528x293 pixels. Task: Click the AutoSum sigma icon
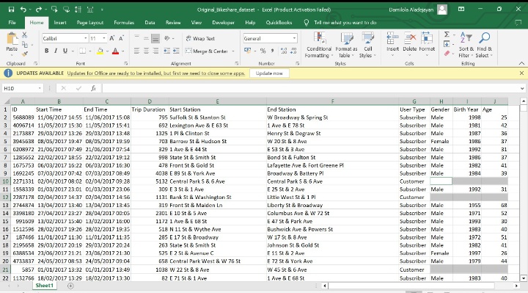pyautogui.click(x=447, y=35)
